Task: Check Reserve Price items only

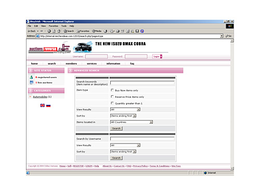Action: pyautogui.click(x=112, y=97)
